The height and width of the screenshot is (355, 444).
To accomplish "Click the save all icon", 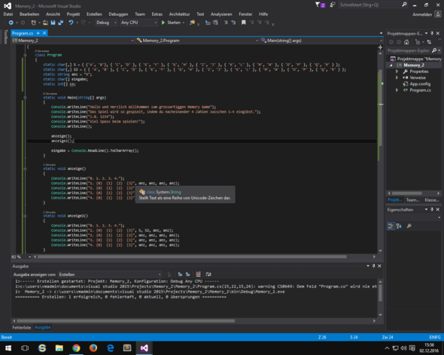I will pyautogui.click(x=60, y=23).
